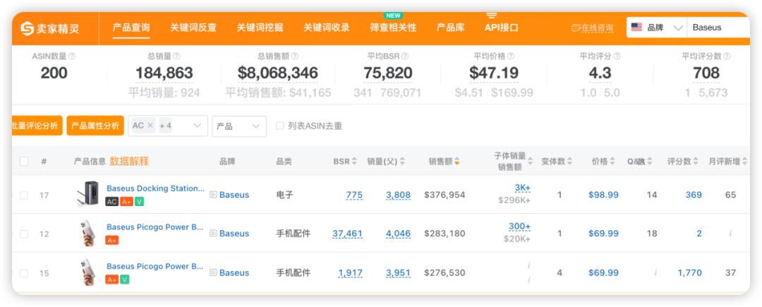Viewport: 762px width, 307px height.
Task: Click the US flag icon in search bar
Action: (x=636, y=28)
